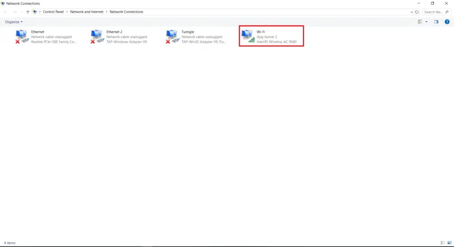Image resolution: width=454 pixels, height=247 pixels.
Task: Show the preview pane button
Action: (x=436, y=22)
